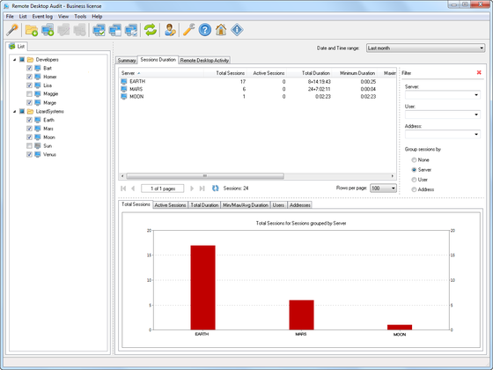The image size is (493, 370).
Task: Group sessions by None
Action: coord(414,159)
